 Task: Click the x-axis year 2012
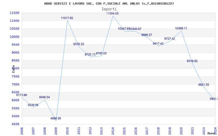tap(90, 131)
